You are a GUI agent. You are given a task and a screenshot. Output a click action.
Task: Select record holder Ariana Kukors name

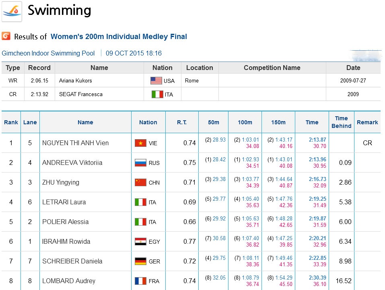point(75,80)
